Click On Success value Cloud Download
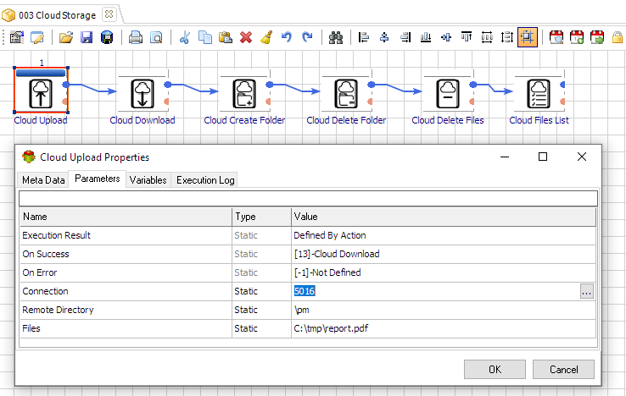Image resolution: width=626 pixels, height=396 pixels. pyautogui.click(x=444, y=254)
